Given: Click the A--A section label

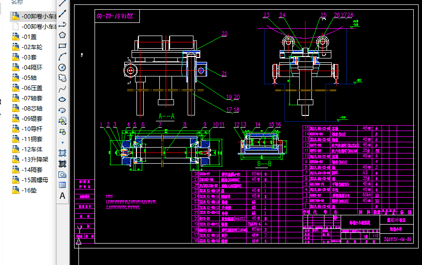Looking at the screenshot, I should [x=167, y=116].
